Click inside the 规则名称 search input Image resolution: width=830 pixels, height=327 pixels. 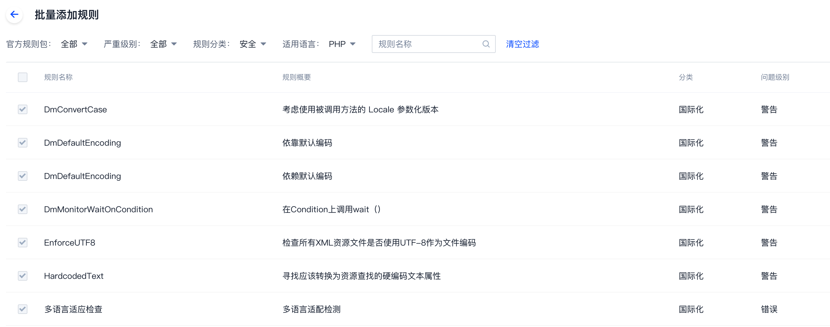pos(425,44)
